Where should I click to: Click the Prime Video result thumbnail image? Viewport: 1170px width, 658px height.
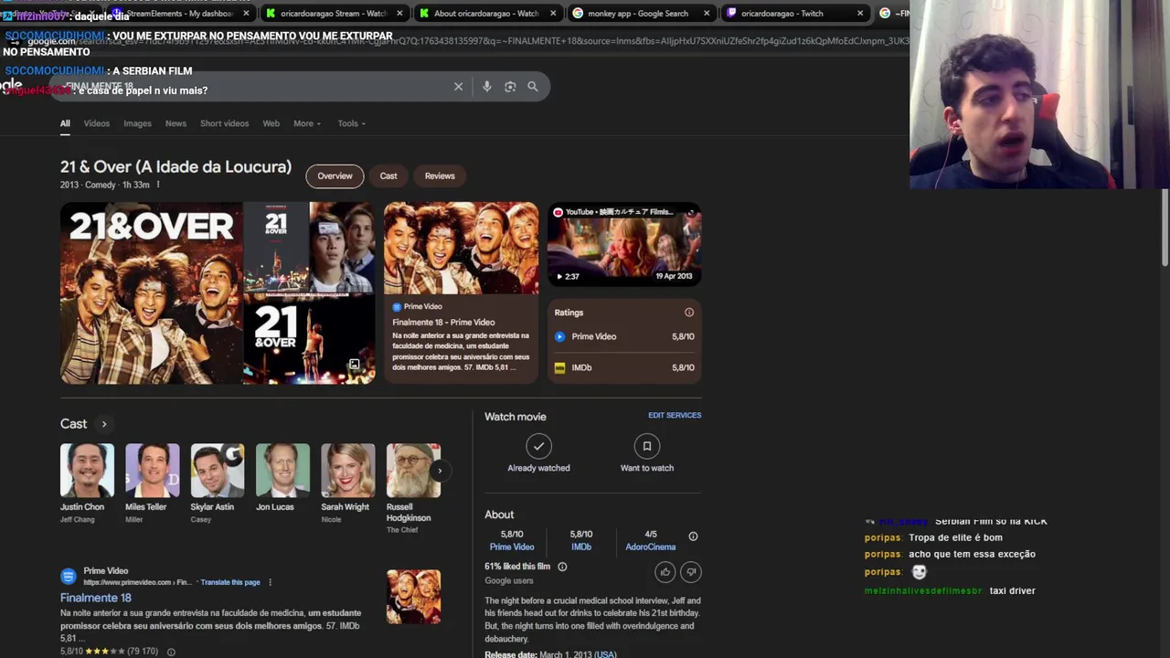pos(413,597)
